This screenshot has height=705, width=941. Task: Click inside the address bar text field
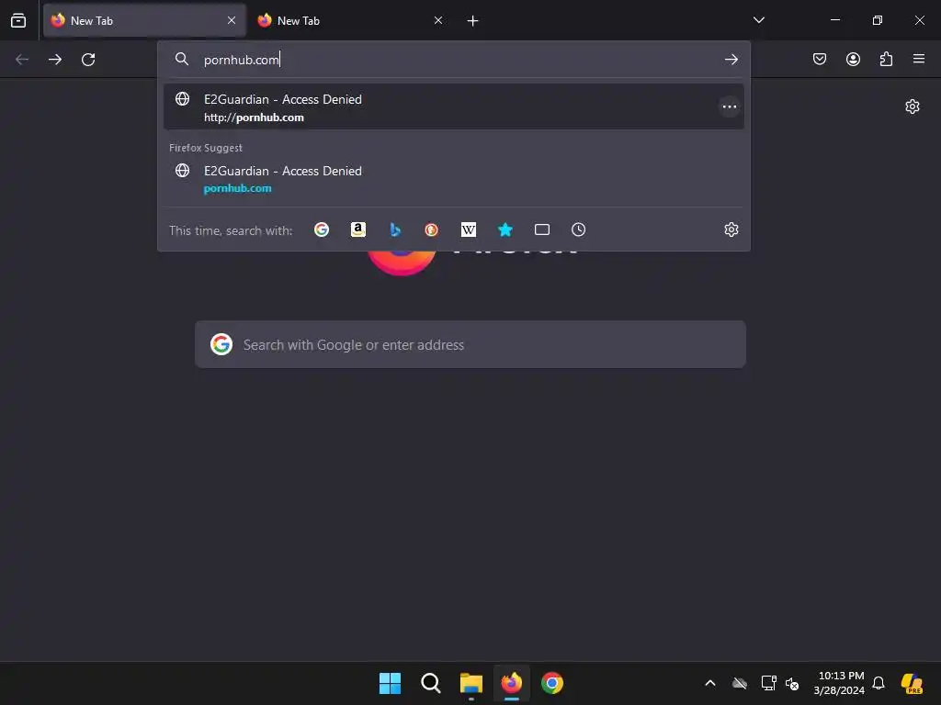coord(456,60)
